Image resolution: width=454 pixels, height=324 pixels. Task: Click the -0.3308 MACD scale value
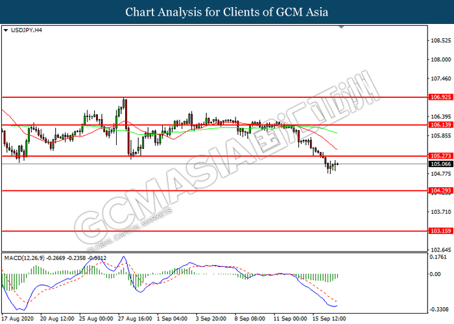click(439, 310)
